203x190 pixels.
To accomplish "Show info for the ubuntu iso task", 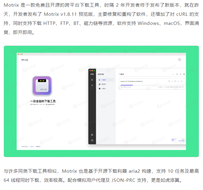I will click(182, 81).
